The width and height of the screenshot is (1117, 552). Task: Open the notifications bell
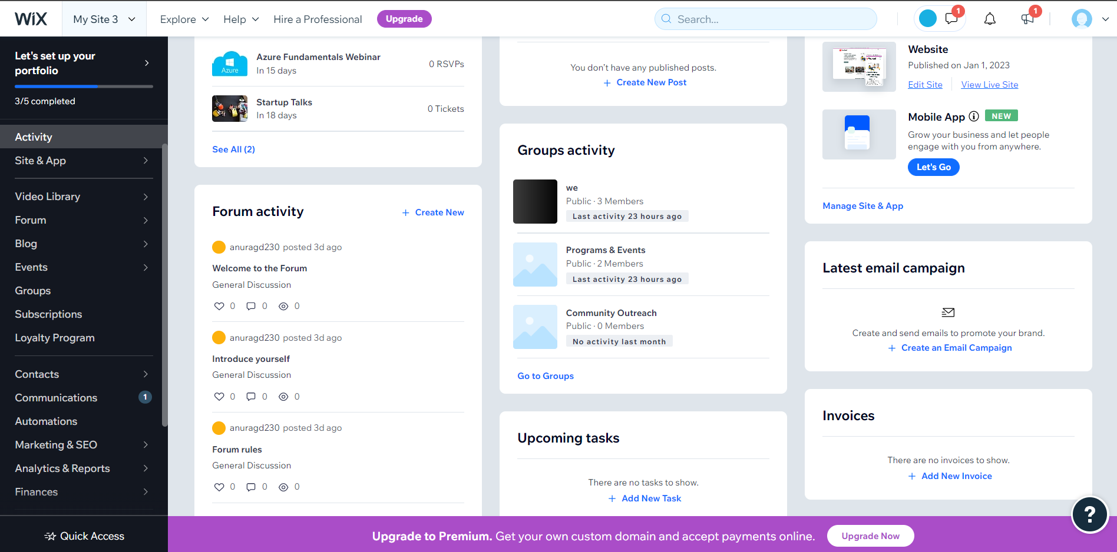tap(990, 19)
